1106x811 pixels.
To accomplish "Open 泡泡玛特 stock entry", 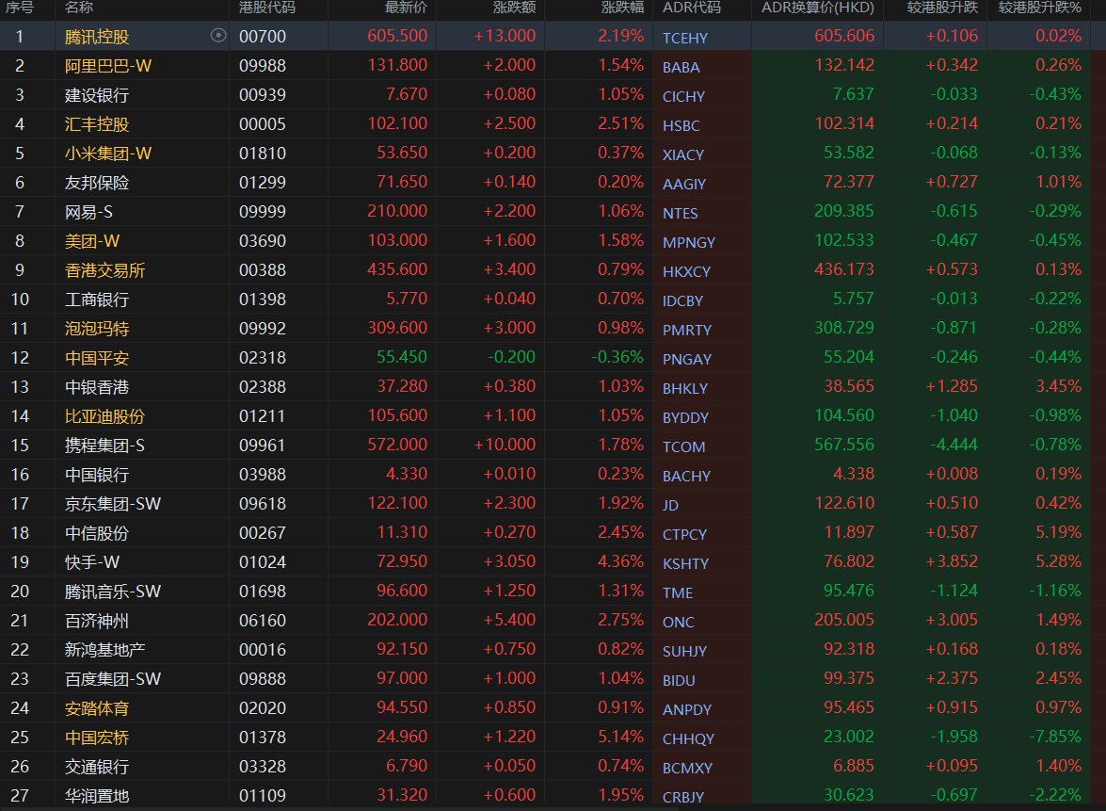I will [98, 329].
